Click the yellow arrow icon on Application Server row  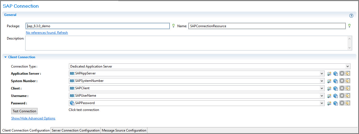pyautogui.click(x=348, y=73)
